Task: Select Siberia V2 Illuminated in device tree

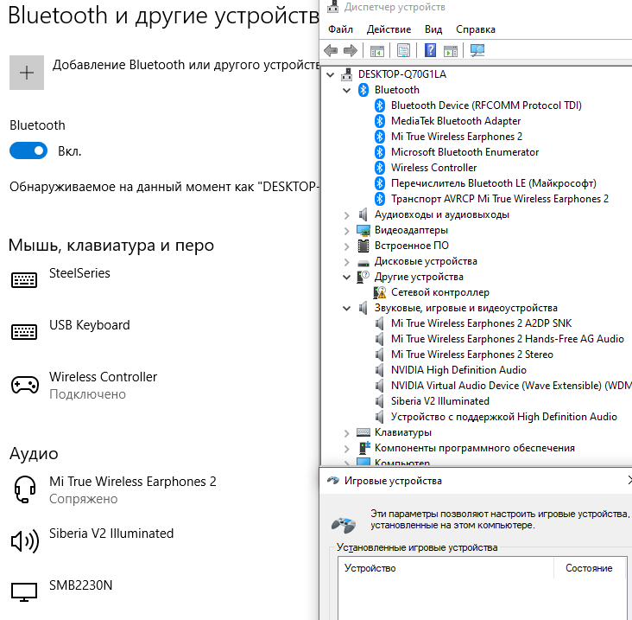Action: (x=439, y=401)
